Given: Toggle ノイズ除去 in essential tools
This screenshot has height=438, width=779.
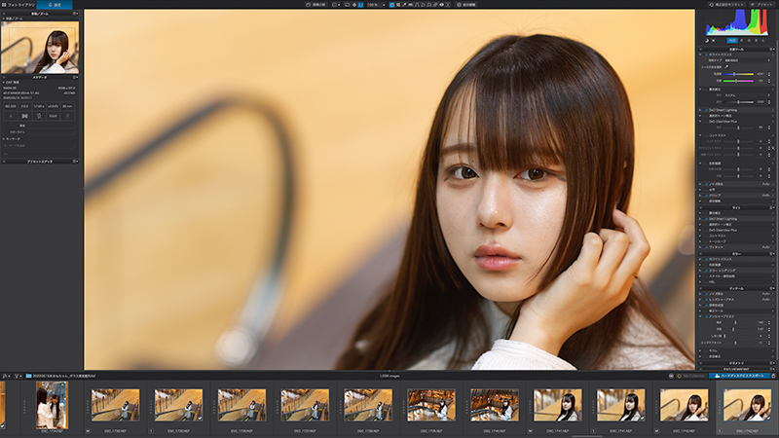Looking at the screenshot, I should [707, 184].
